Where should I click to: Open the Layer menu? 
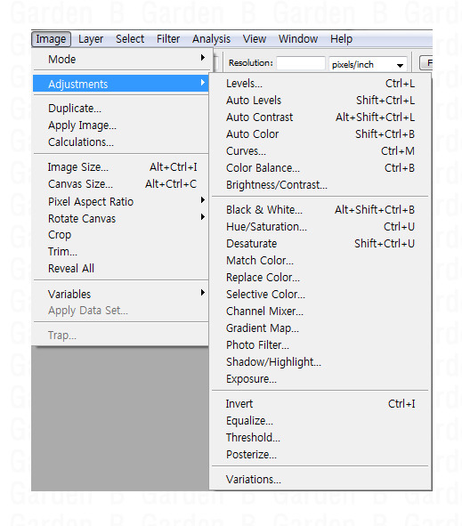(x=91, y=39)
